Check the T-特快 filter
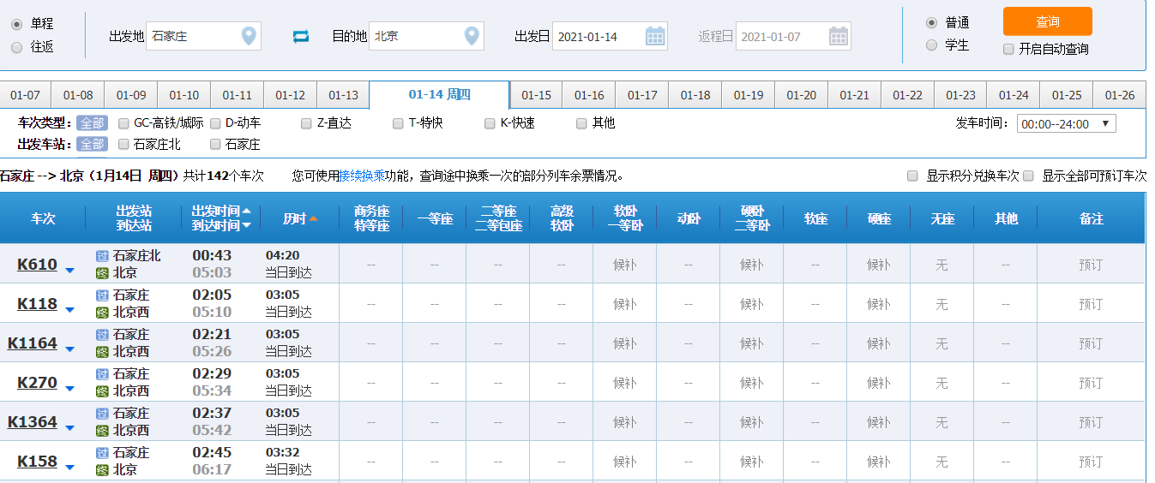 point(398,123)
